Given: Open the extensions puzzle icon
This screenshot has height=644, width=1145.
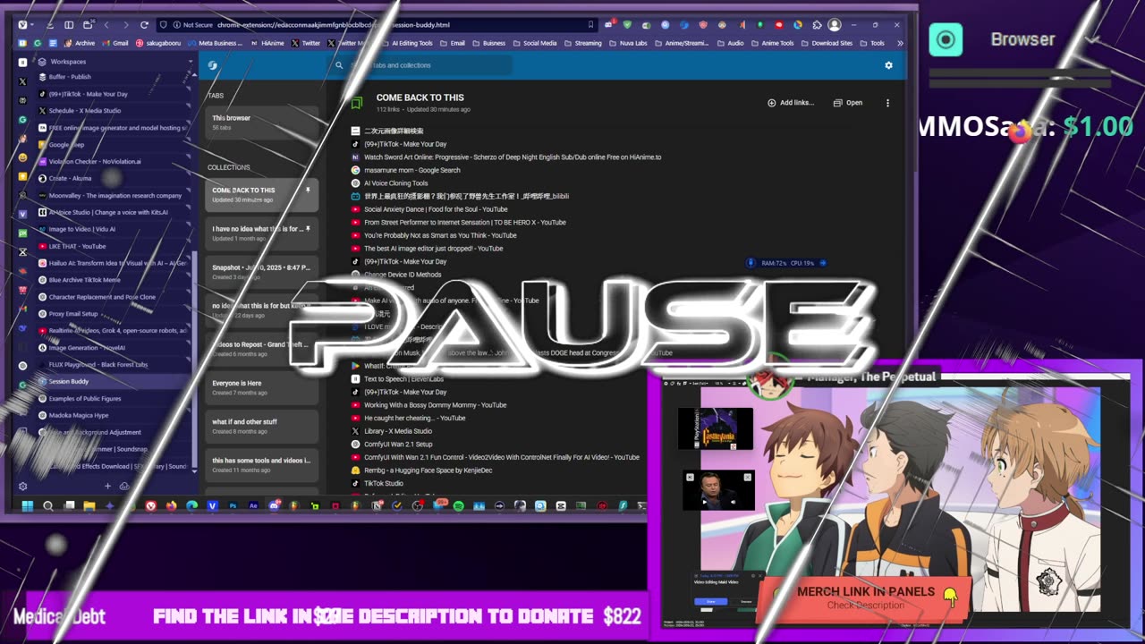Looking at the screenshot, I should (x=816, y=25).
